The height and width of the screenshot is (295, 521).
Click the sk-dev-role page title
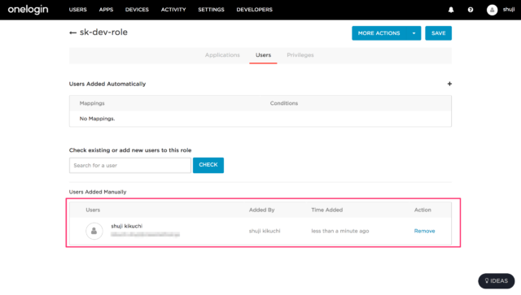[x=103, y=33]
